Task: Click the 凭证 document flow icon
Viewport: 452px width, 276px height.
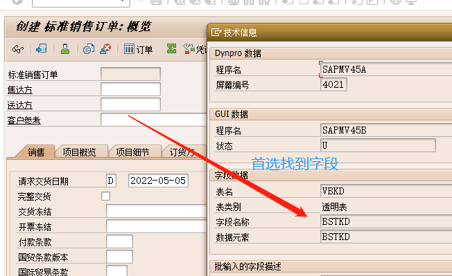Action: pos(195,49)
